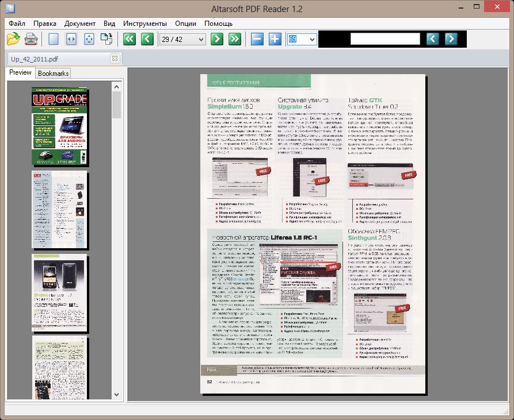Find next search result arrow
The width and height of the screenshot is (514, 420).
click(451, 39)
